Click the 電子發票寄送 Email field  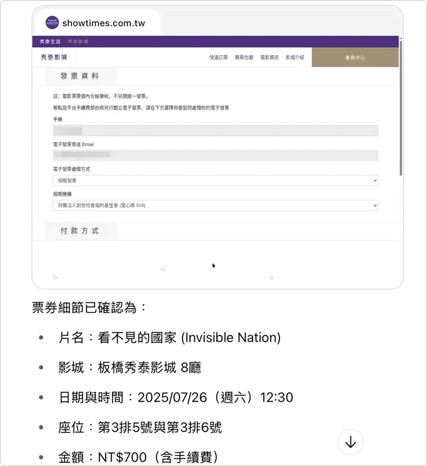[x=216, y=156]
